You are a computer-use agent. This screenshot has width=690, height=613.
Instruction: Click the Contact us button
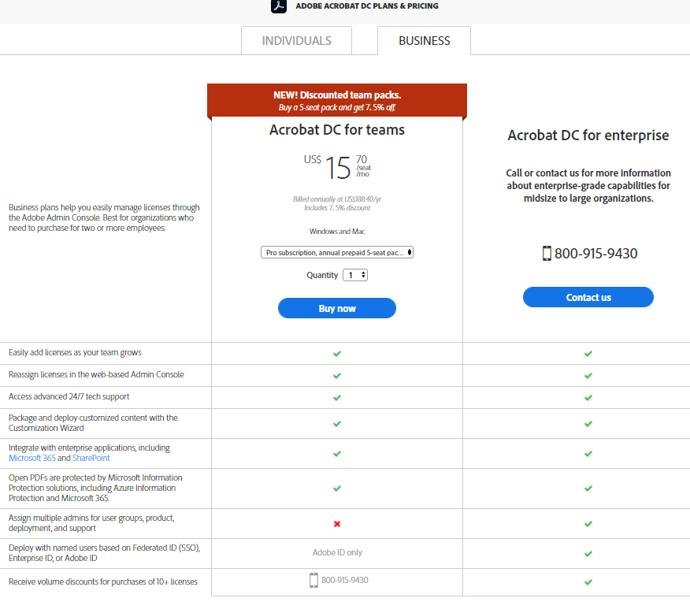(x=588, y=297)
